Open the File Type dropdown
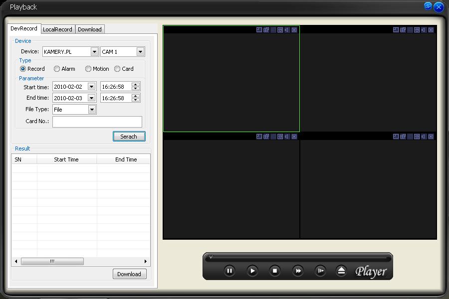Image resolution: width=449 pixels, height=299 pixels. [x=92, y=110]
